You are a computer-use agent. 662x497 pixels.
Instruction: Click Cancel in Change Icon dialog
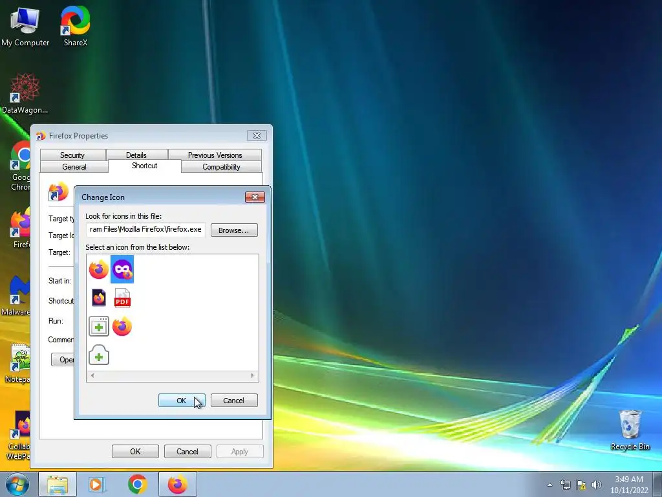click(234, 401)
